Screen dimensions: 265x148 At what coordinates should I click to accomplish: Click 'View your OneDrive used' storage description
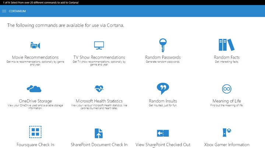click(35, 107)
